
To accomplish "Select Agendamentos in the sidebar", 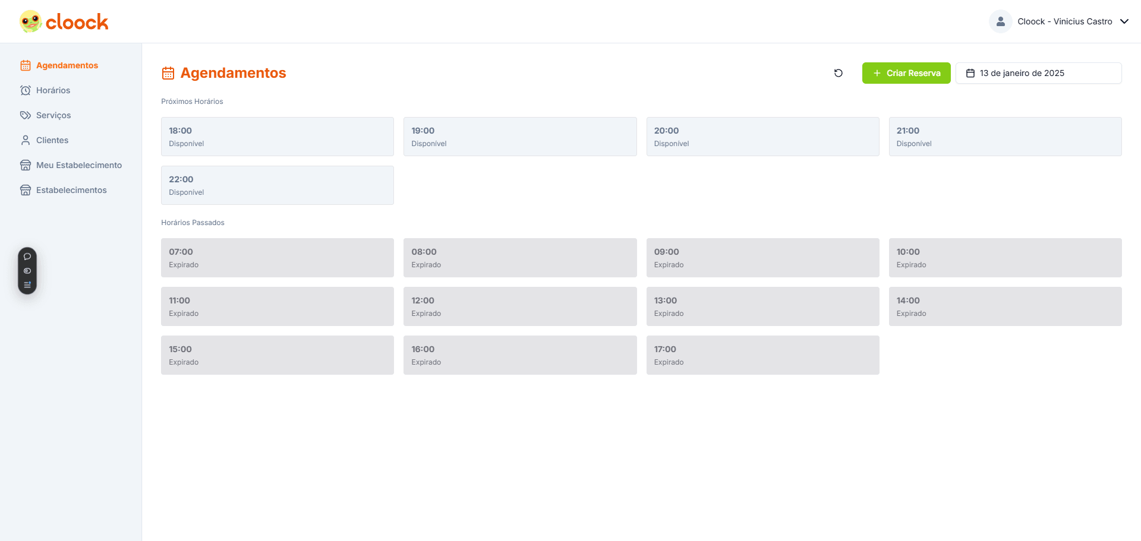I will click(x=67, y=65).
